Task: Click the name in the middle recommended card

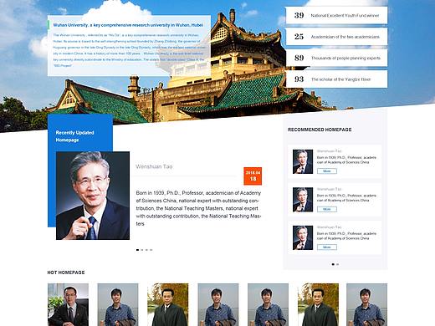Action: pos(329,189)
